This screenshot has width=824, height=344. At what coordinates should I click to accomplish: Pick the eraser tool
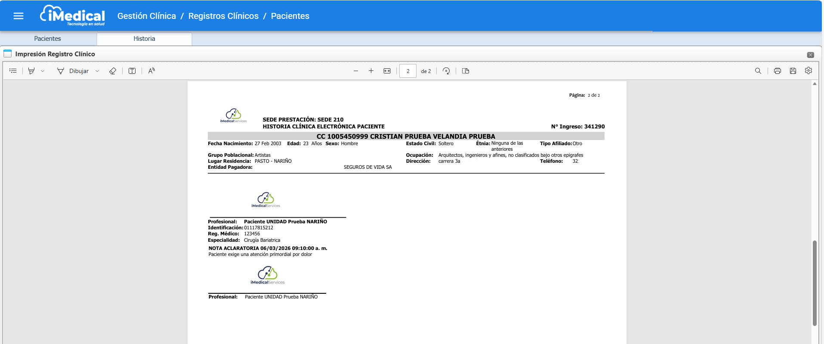pos(113,71)
